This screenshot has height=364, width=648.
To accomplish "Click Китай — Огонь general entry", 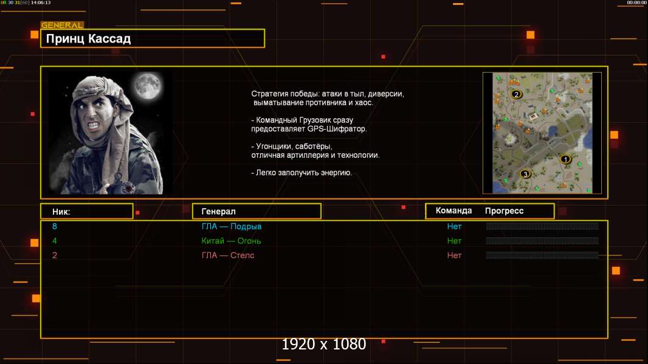I will (231, 241).
